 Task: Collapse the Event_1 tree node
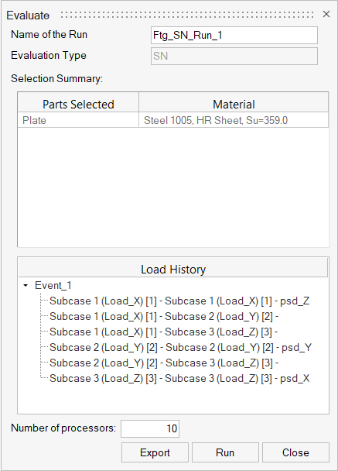pyautogui.click(x=26, y=285)
